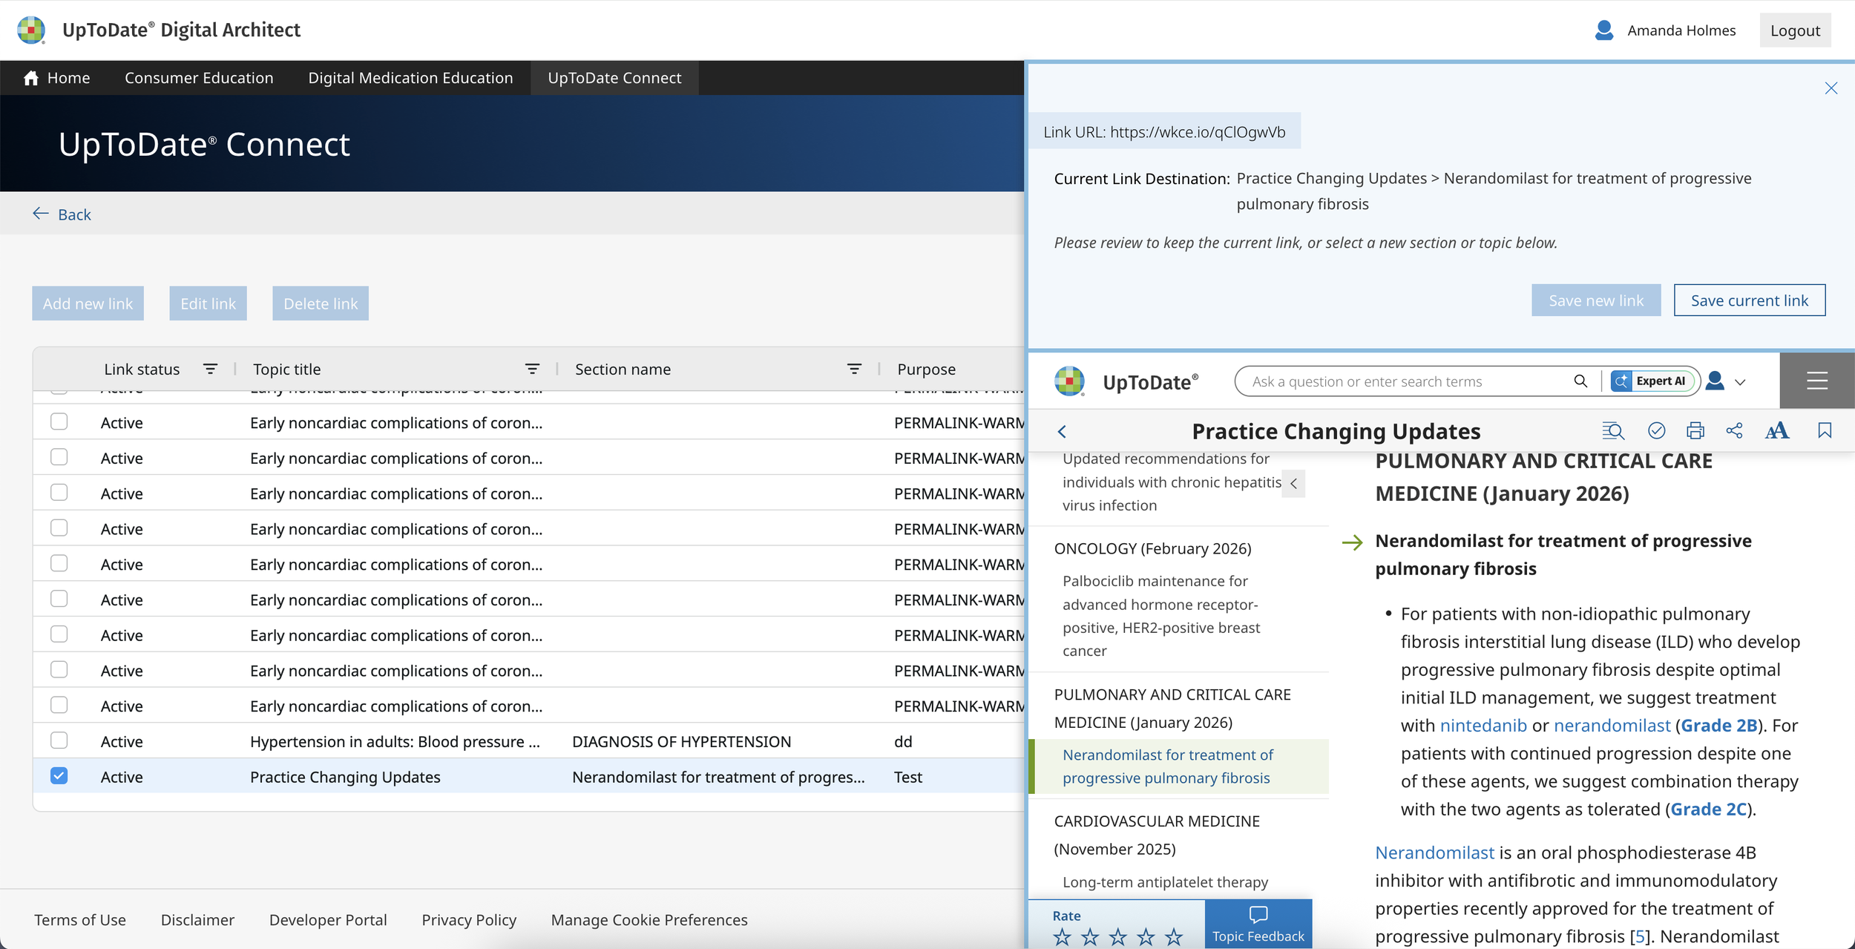The image size is (1855, 949).
Task: Select CARDIOVASCULAR MEDICINE (November 2025) outline heading
Action: pyautogui.click(x=1157, y=835)
